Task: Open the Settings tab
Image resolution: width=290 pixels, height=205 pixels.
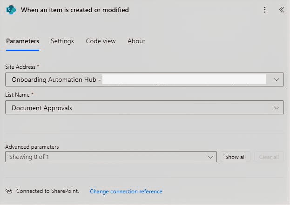Action: (x=62, y=41)
